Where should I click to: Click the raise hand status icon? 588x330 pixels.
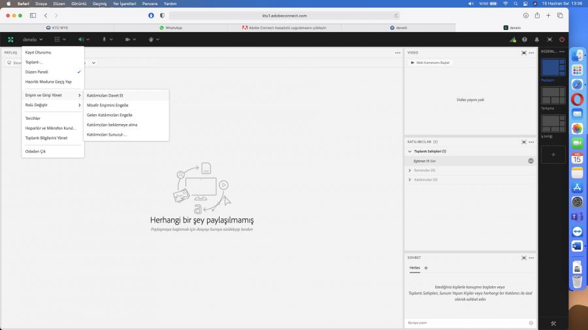coord(151,39)
